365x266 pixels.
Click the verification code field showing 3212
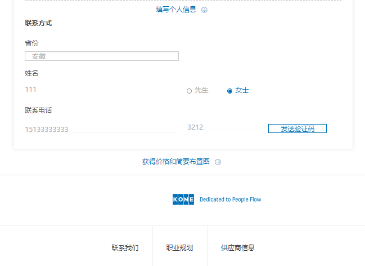[x=223, y=127]
